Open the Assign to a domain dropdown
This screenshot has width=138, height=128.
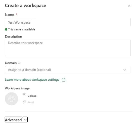(68, 70)
